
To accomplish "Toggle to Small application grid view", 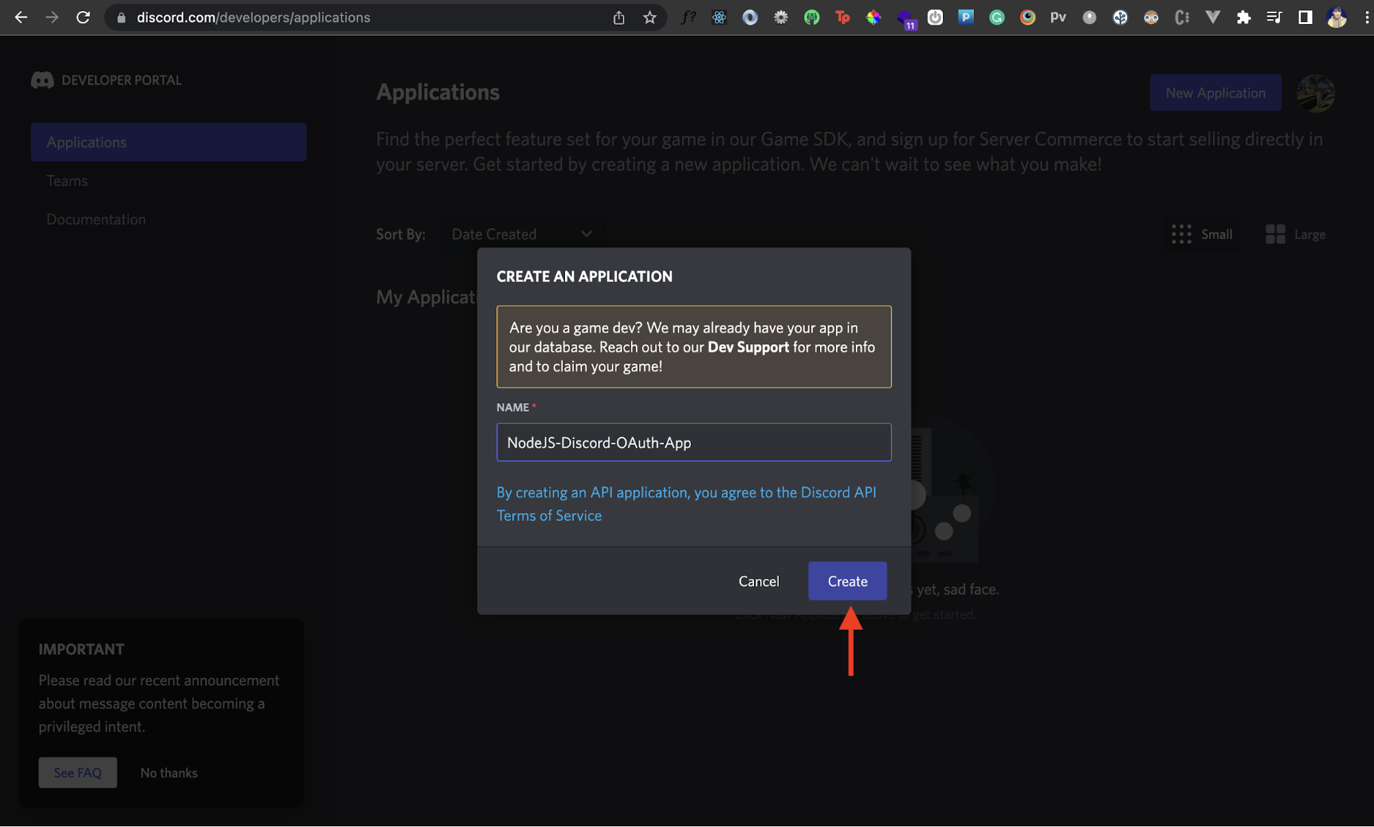I will coord(1204,234).
